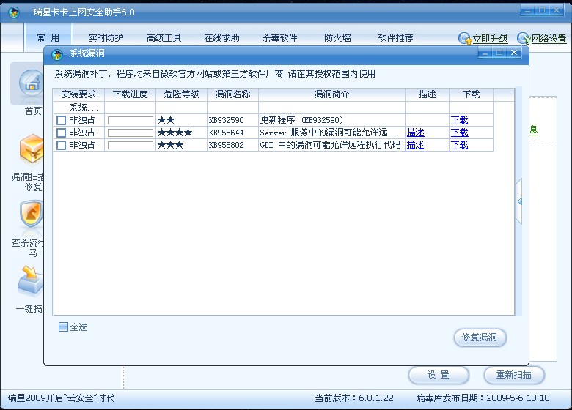Click the 设置 button

click(439, 375)
